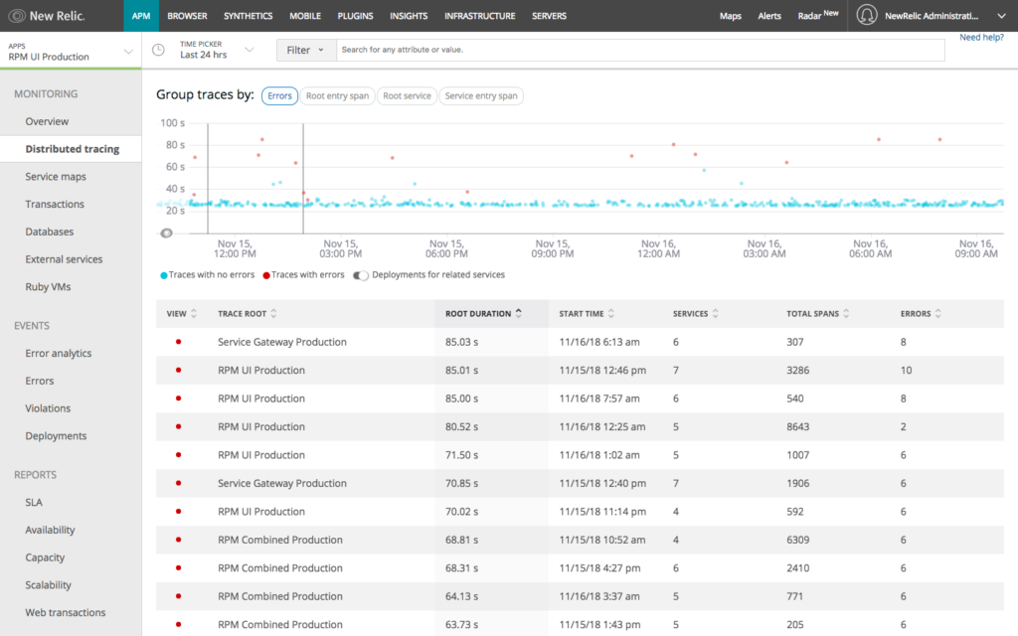Viewport: 1018px width, 636px height.
Task: Click the sort arrows on START TIME column
Action: 611,313
